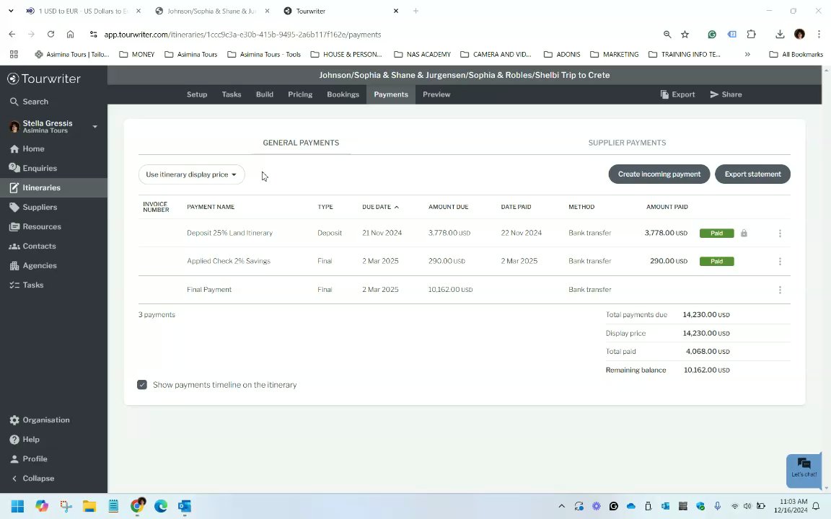The height and width of the screenshot is (519, 831).
Task: Open All Bookmarks folder
Action: point(796,54)
